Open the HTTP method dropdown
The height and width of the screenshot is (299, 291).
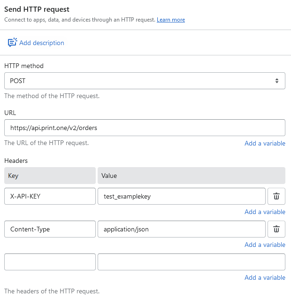[x=145, y=81]
